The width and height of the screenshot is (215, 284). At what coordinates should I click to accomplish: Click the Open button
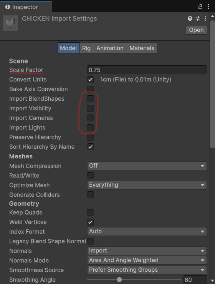[x=196, y=30]
